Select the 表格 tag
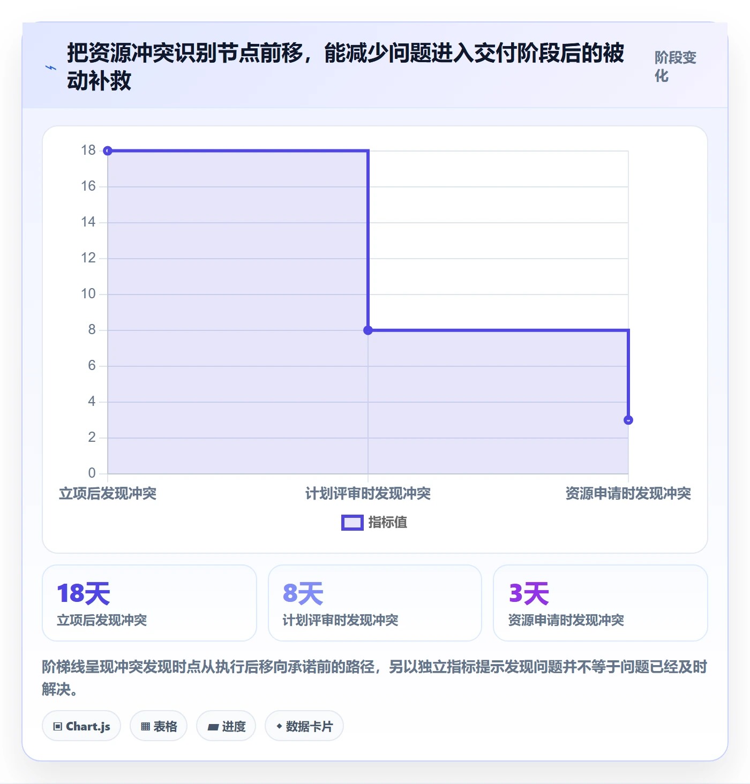750x784 pixels. [159, 726]
